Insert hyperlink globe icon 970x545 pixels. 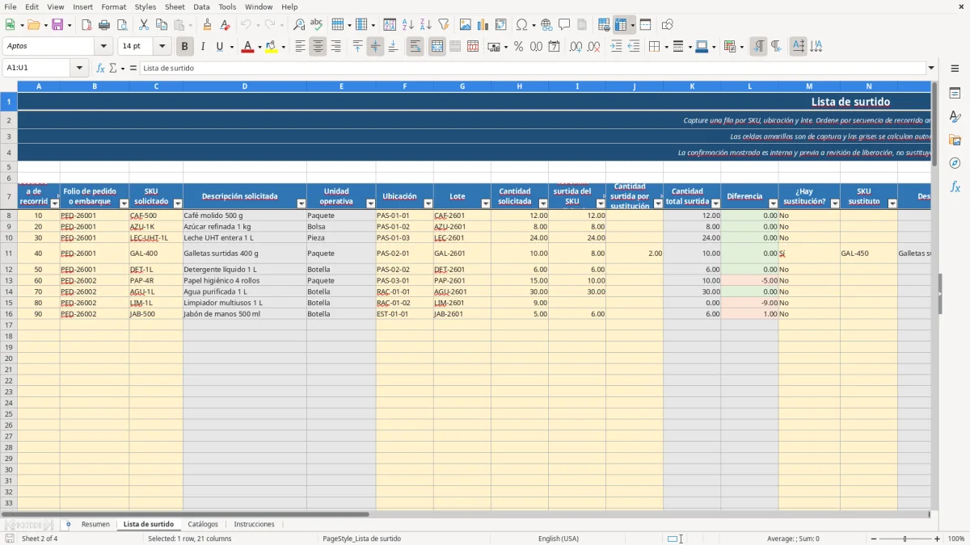(x=546, y=25)
